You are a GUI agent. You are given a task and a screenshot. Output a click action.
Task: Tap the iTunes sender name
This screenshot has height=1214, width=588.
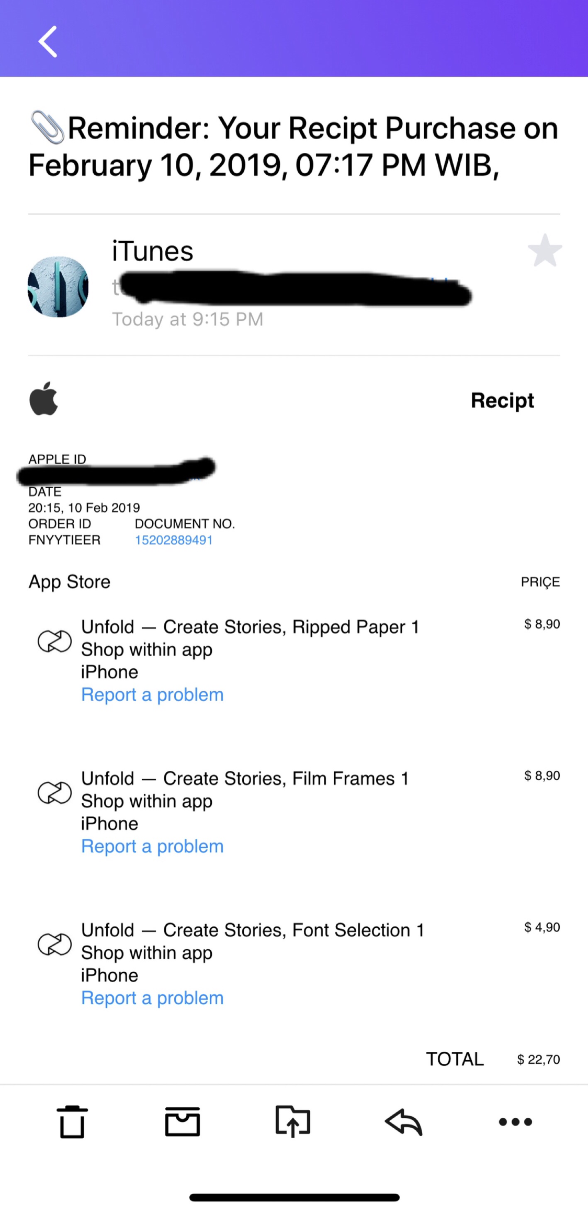(x=153, y=251)
